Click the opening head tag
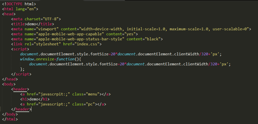This screenshot has height=124, width=258. point(9,14)
